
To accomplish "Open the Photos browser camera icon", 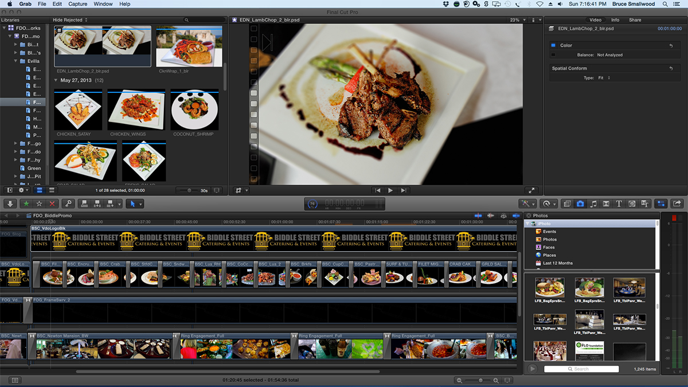I will (x=580, y=204).
